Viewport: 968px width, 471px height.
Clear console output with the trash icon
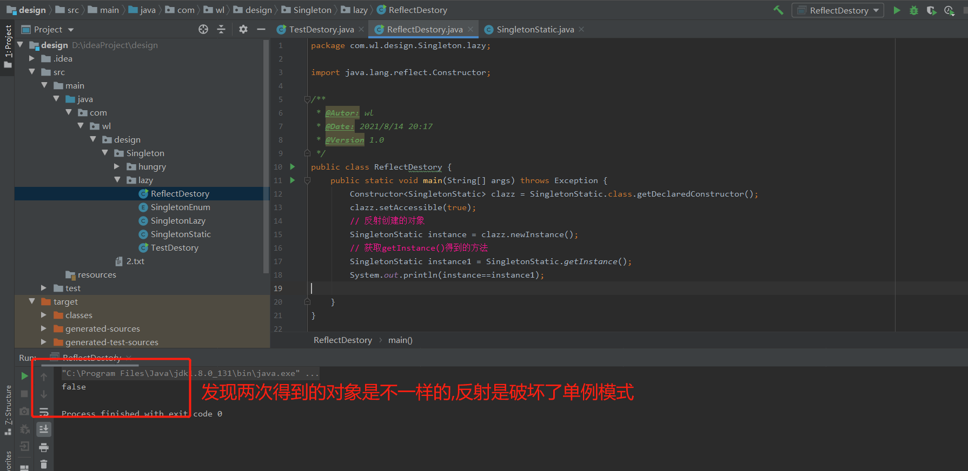point(44,465)
